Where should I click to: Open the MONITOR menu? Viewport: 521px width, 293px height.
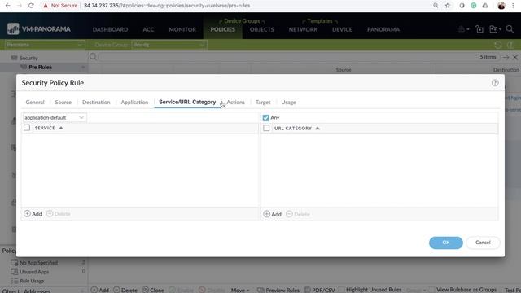point(182,29)
